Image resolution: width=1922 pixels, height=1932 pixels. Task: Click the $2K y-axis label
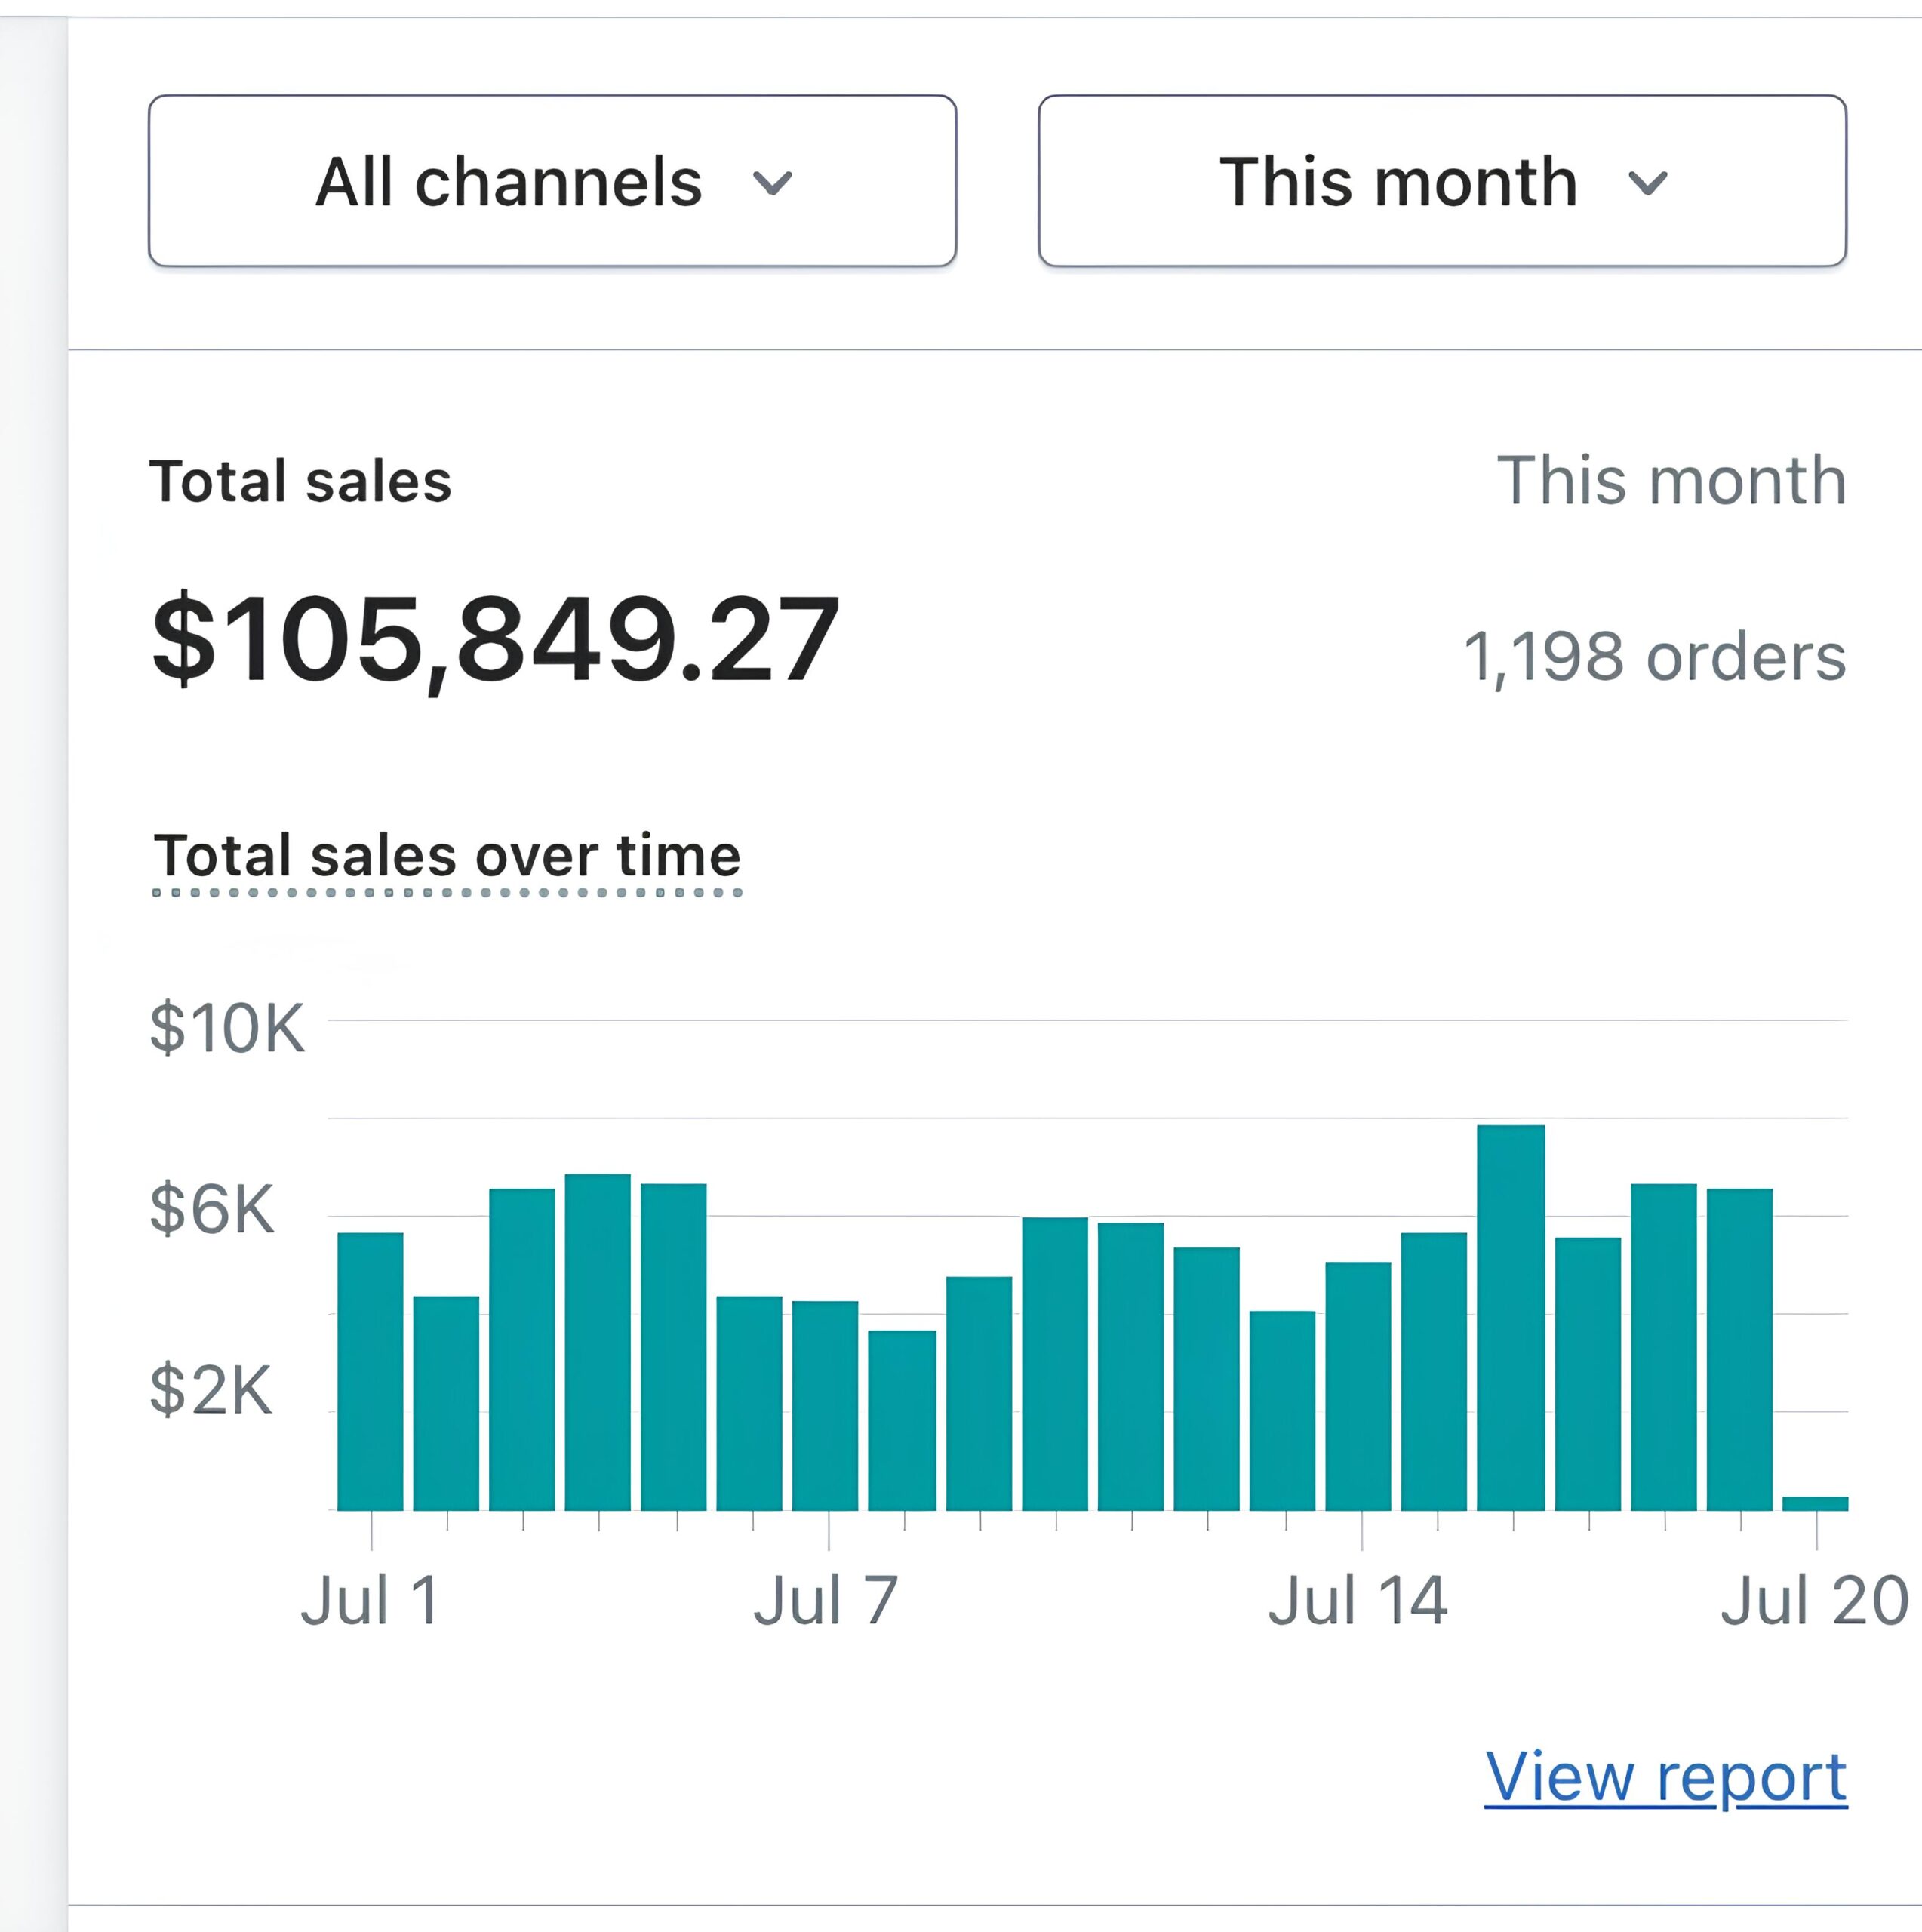211,1390
